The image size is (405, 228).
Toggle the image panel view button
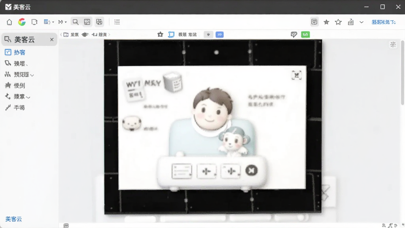(x=87, y=22)
